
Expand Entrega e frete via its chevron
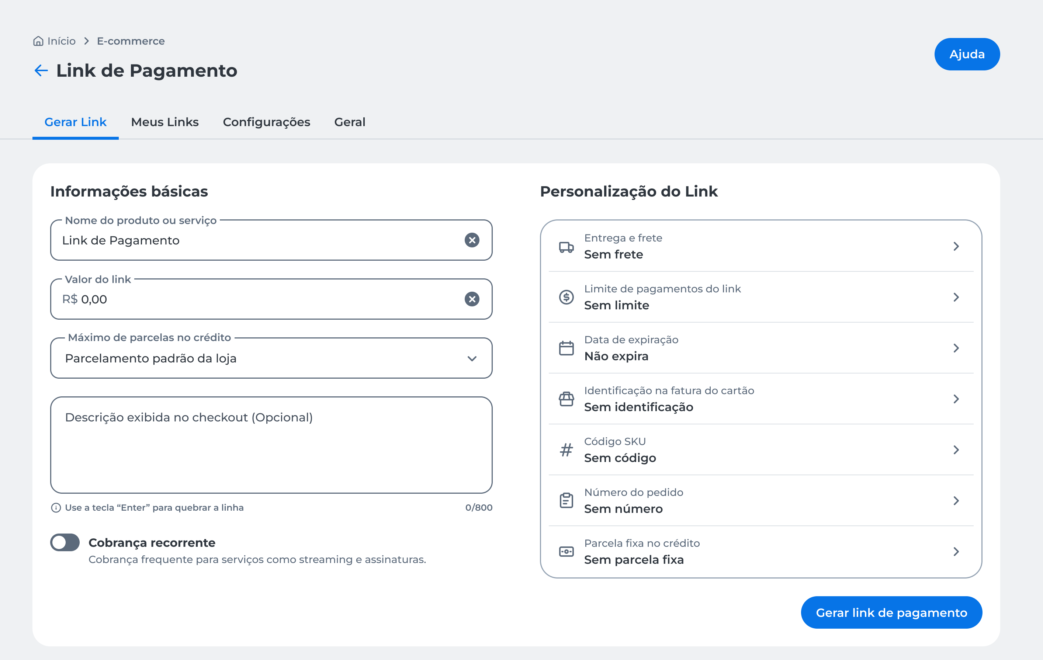point(956,246)
